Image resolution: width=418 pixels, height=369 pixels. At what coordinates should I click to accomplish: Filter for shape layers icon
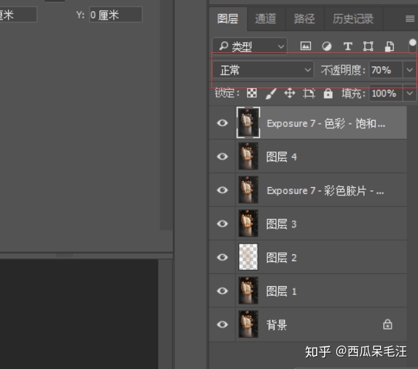[x=368, y=46]
